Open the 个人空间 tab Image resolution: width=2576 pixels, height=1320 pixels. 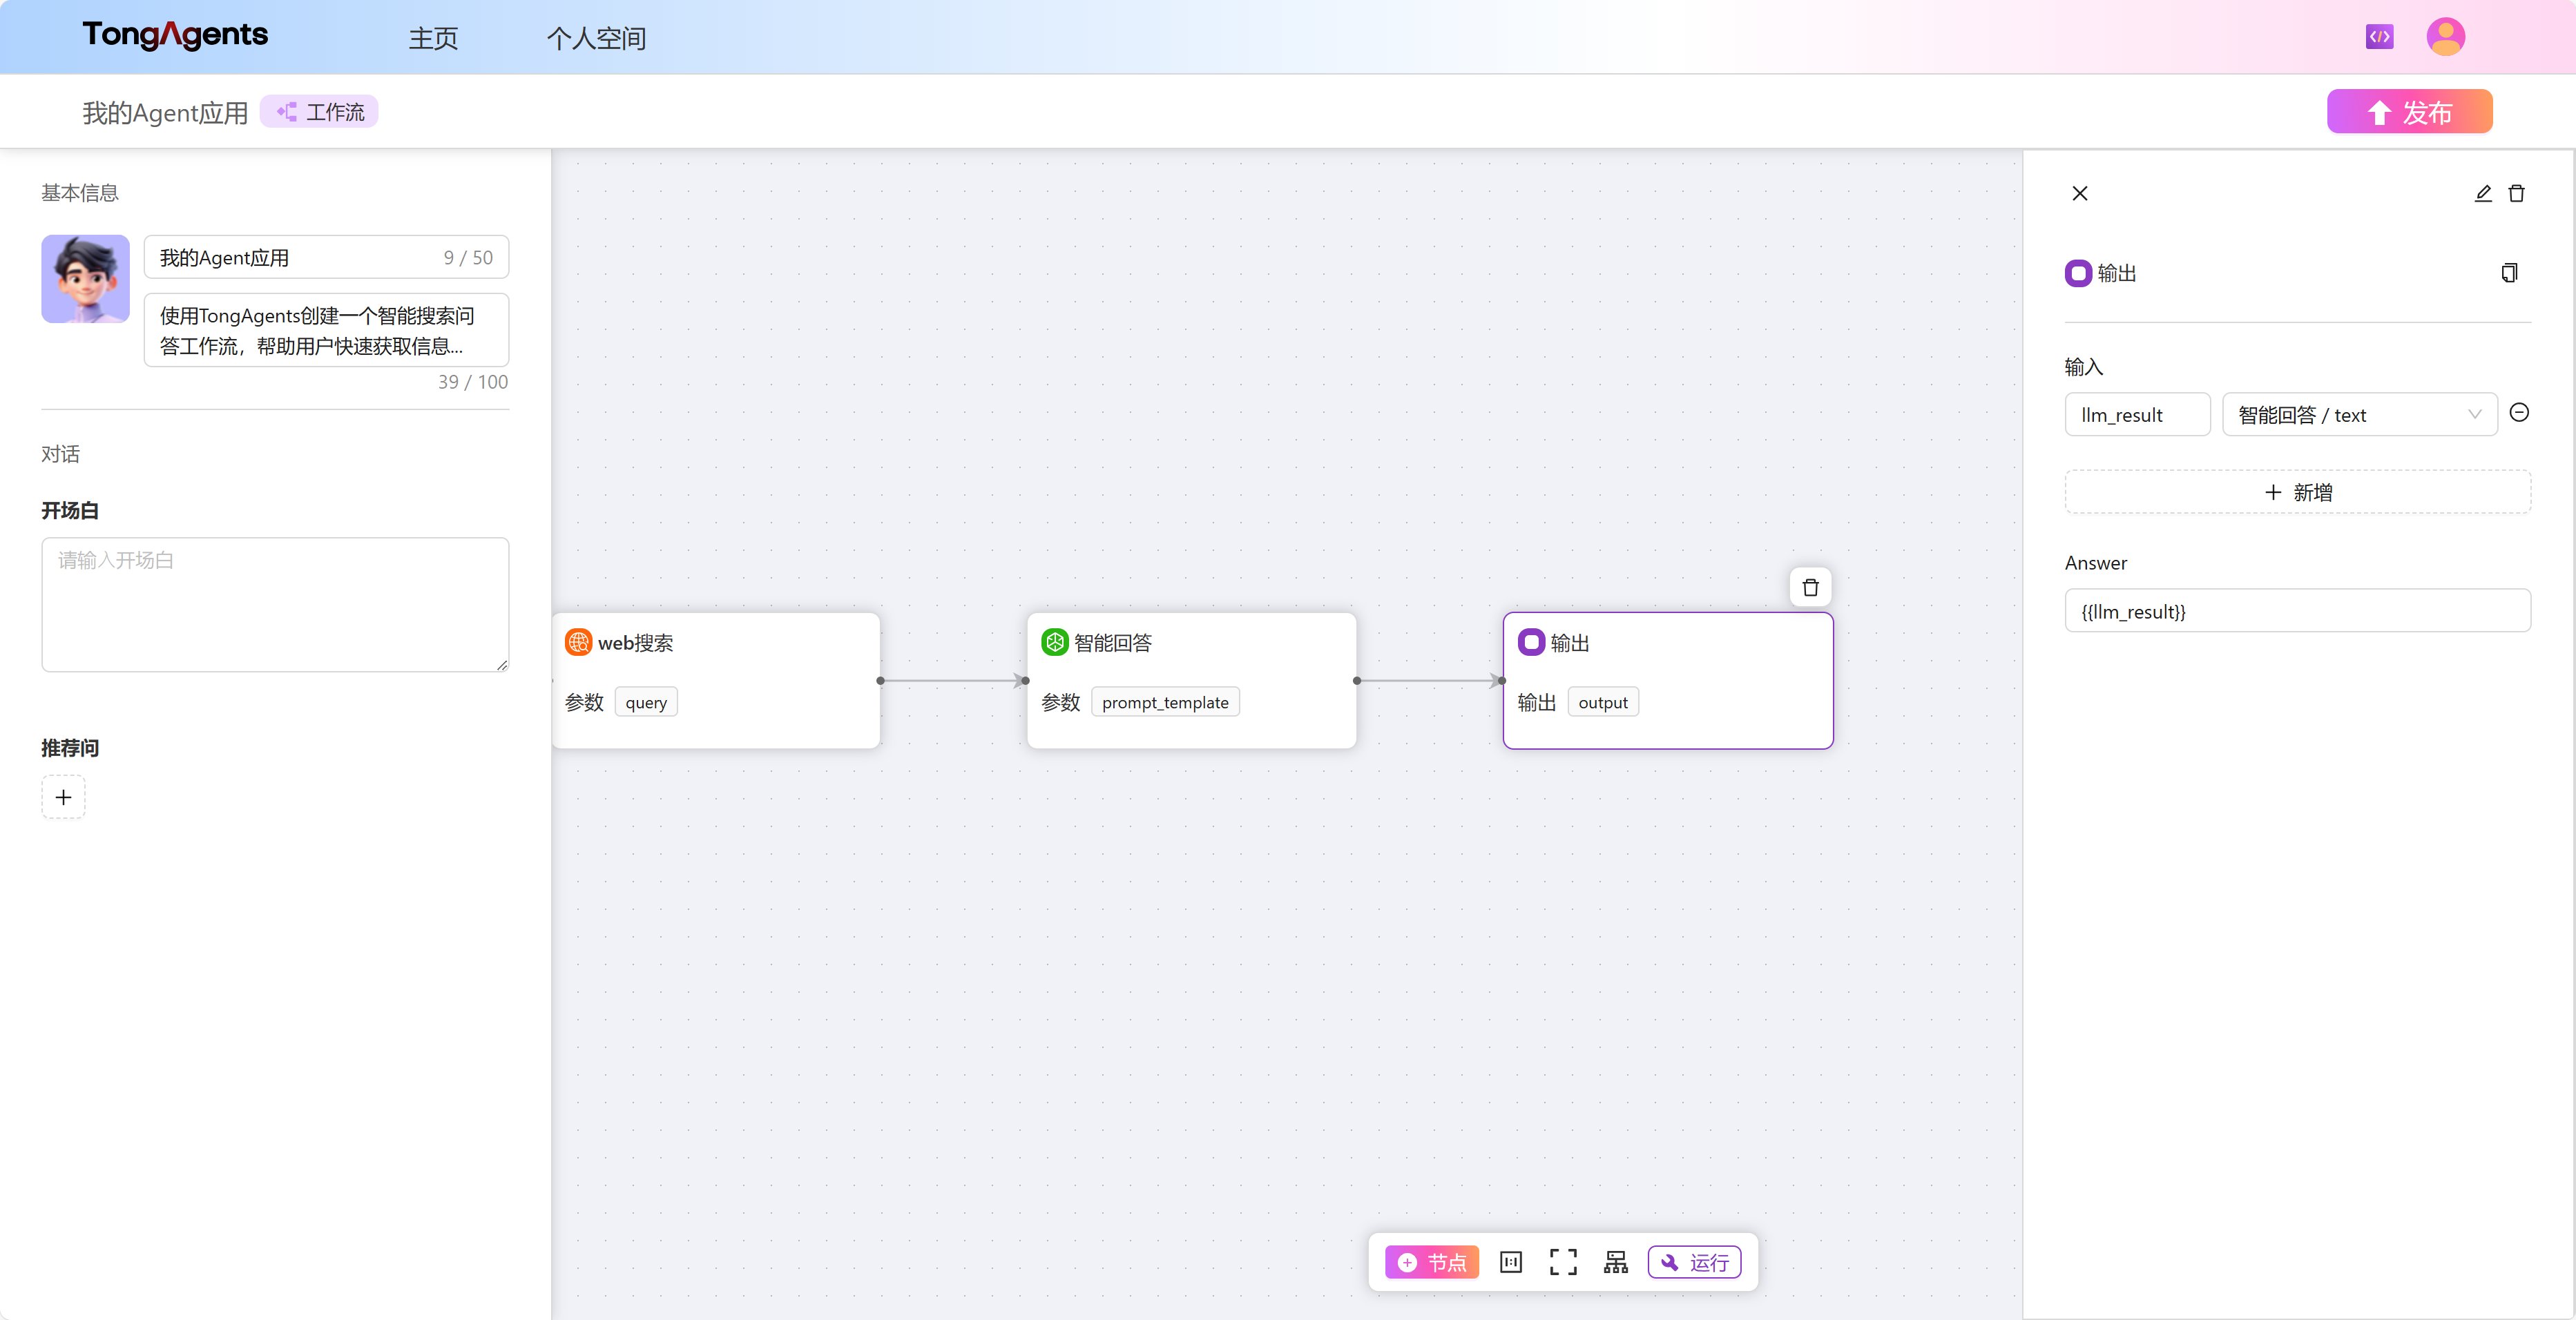pos(596,38)
